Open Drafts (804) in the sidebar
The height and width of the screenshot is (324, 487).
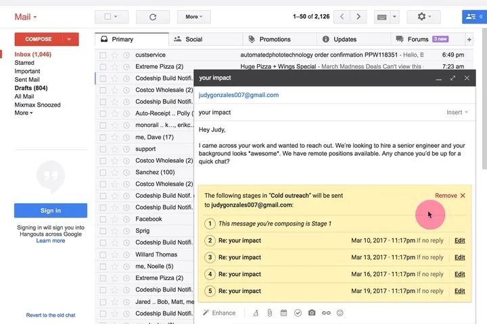[x=31, y=88]
